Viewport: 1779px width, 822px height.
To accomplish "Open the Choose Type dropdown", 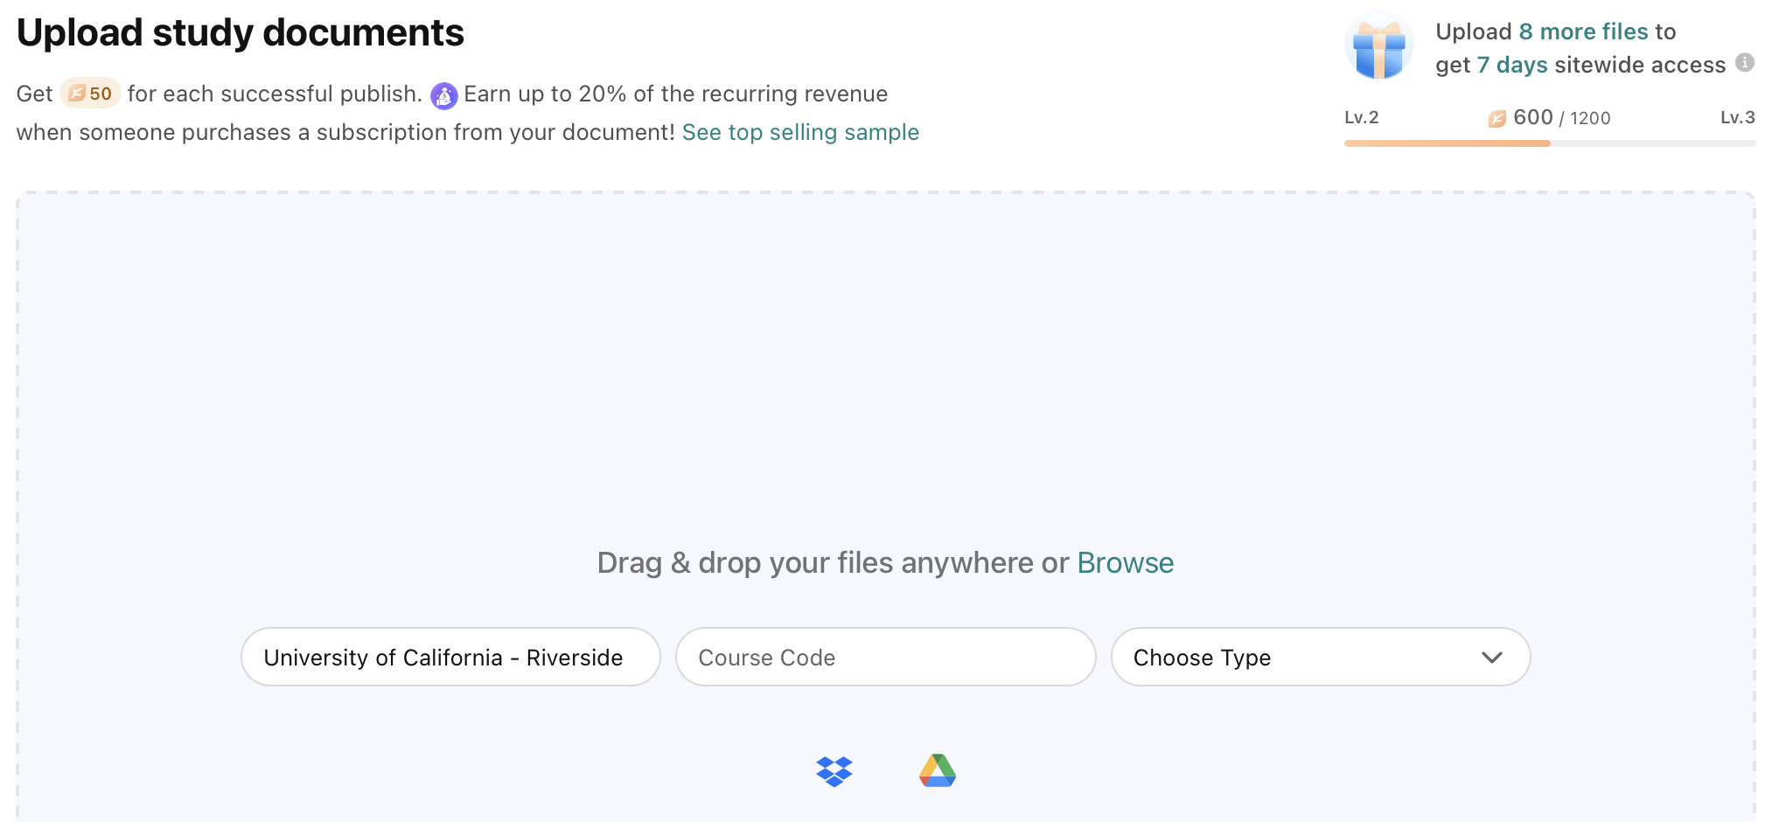I will tap(1321, 657).
